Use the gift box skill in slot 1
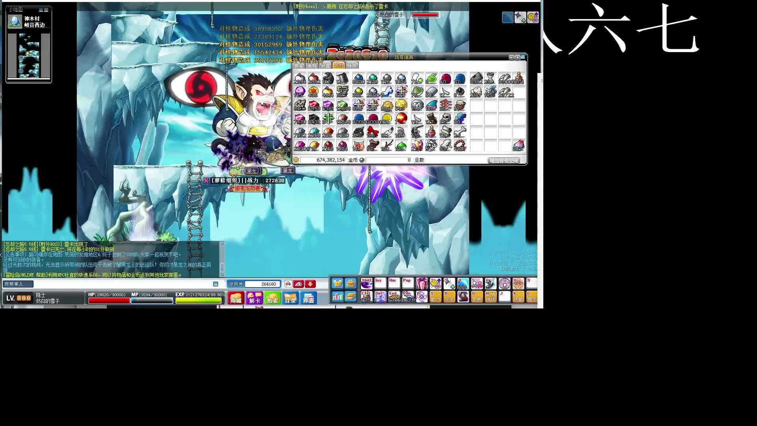Screen dimensions: 757x426 click(x=421, y=283)
